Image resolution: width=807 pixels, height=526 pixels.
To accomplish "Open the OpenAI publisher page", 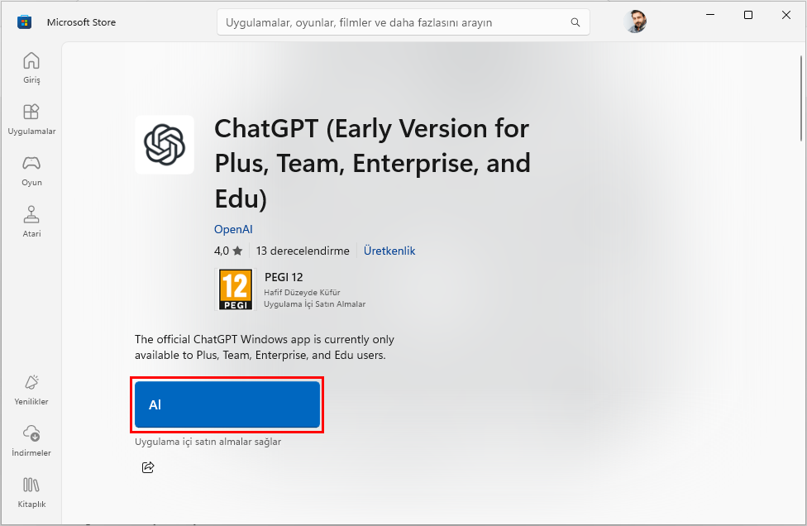I will point(233,229).
